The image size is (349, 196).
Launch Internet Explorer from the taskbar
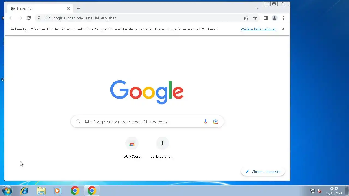[x=25, y=191]
